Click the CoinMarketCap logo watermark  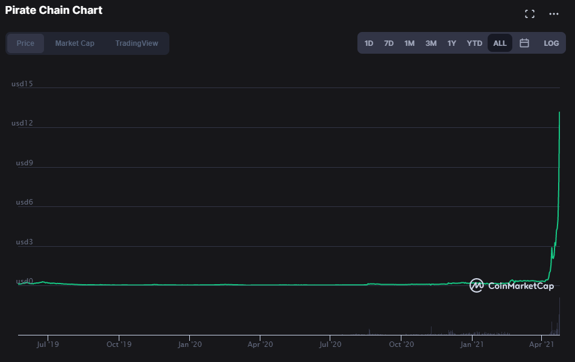click(x=512, y=285)
